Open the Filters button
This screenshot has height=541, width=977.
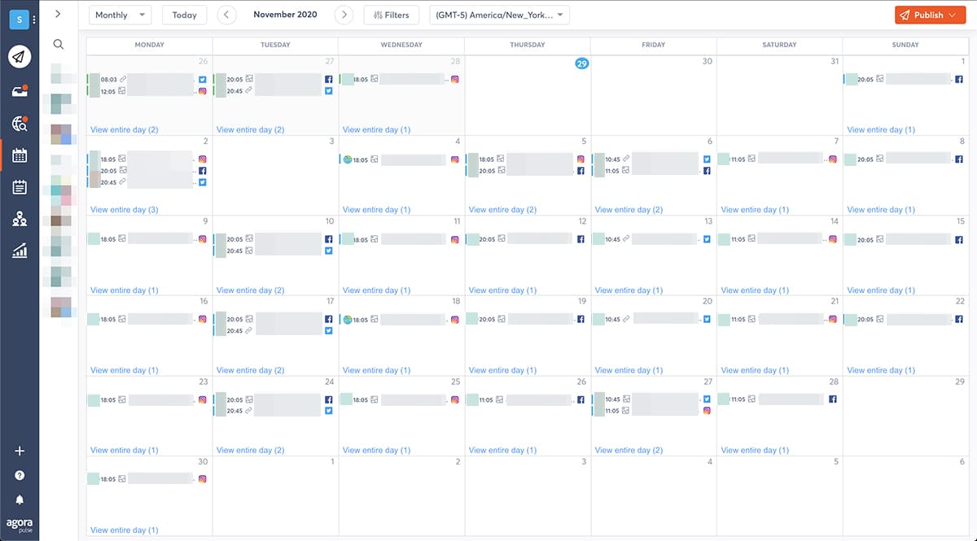click(x=391, y=15)
